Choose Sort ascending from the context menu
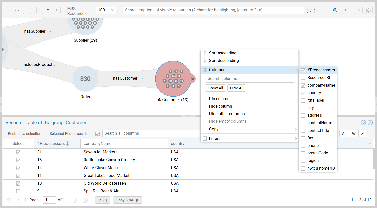377x208 pixels. pyautogui.click(x=223, y=53)
